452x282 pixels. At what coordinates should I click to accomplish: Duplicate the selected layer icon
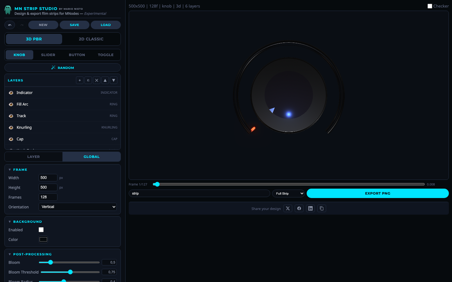click(88, 81)
